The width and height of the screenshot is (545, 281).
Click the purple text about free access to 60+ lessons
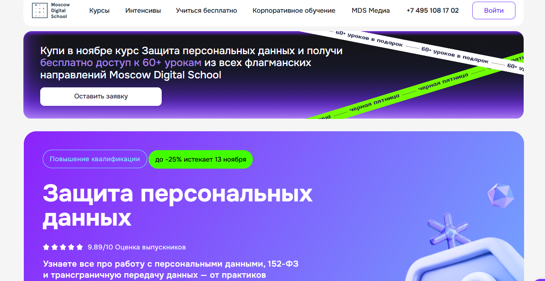tap(121, 63)
